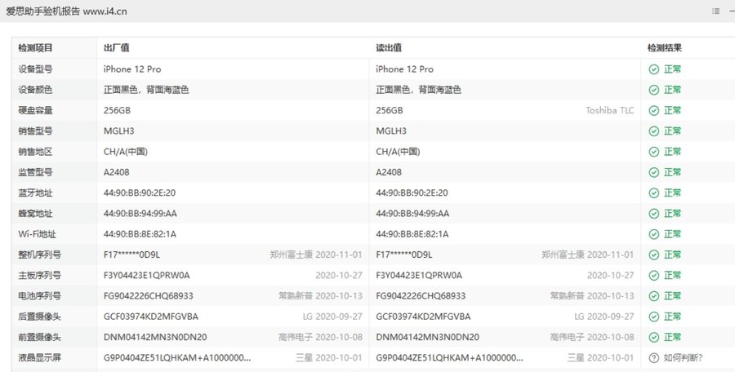Click the green check icon for 前置摄像头 row
Screen dimensions: 735x372
pos(654,338)
